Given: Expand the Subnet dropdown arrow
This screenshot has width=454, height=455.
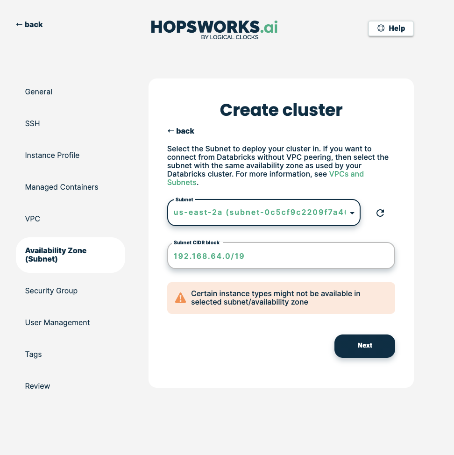Looking at the screenshot, I should (x=352, y=213).
